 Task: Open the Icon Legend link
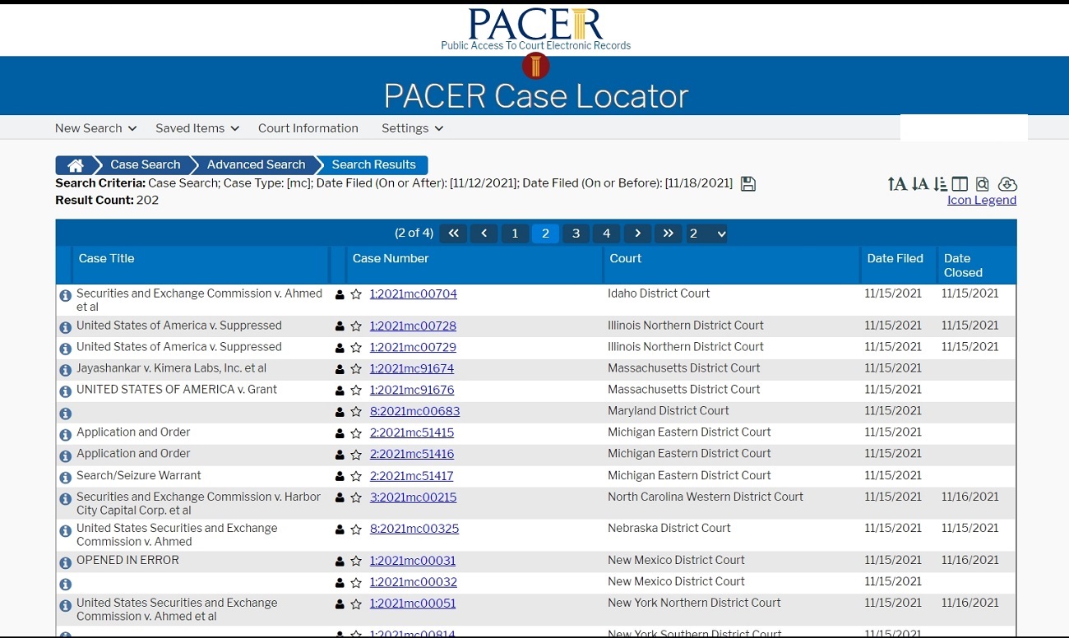981,201
